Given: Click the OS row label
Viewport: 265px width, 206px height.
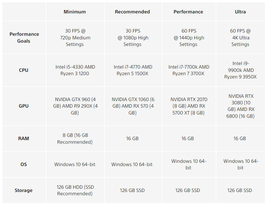Looking at the screenshot, I should [24, 165].
